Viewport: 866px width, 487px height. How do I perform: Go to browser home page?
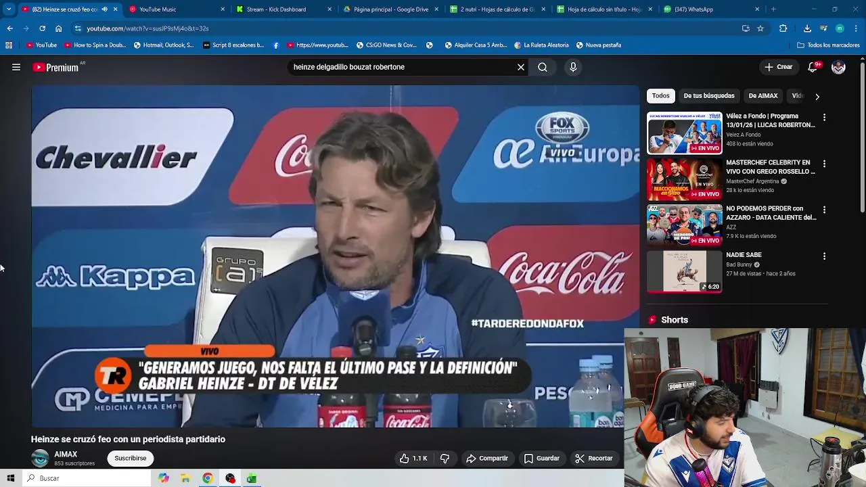pyautogui.click(x=58, y=28)
